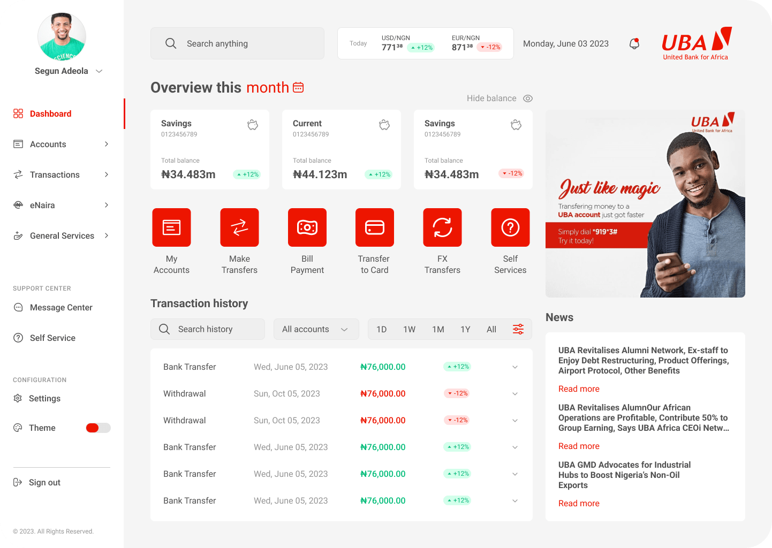Click Monday, June 03 2023 date
The image size is (772, 548).
point(566,43)
